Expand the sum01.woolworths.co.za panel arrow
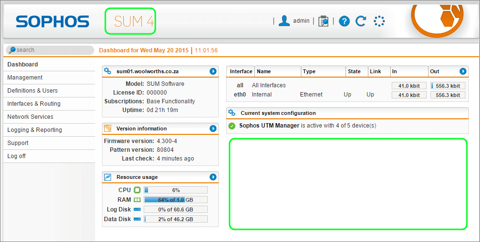Image resolution: width=480 pixels, height=242 pixels. click(x=213, y=71)
